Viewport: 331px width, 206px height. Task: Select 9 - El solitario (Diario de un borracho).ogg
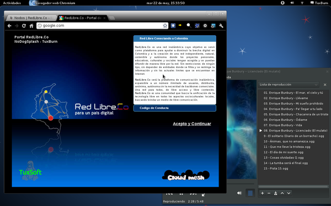pyautogui.click(x=293, y=136)
